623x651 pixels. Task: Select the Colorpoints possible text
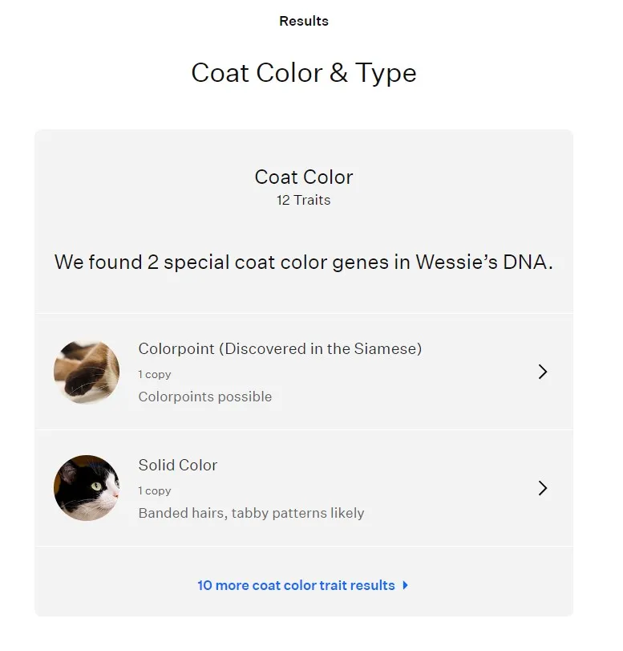(204, 397)
